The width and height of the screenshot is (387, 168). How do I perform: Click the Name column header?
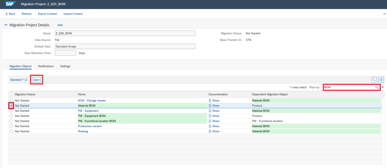(142, 95)
